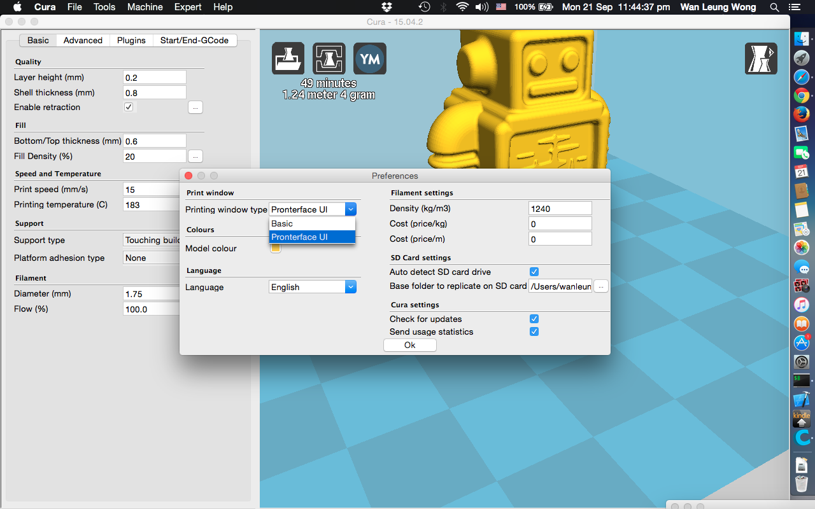Open the Start/End-GCode tab

pos(194,40)
